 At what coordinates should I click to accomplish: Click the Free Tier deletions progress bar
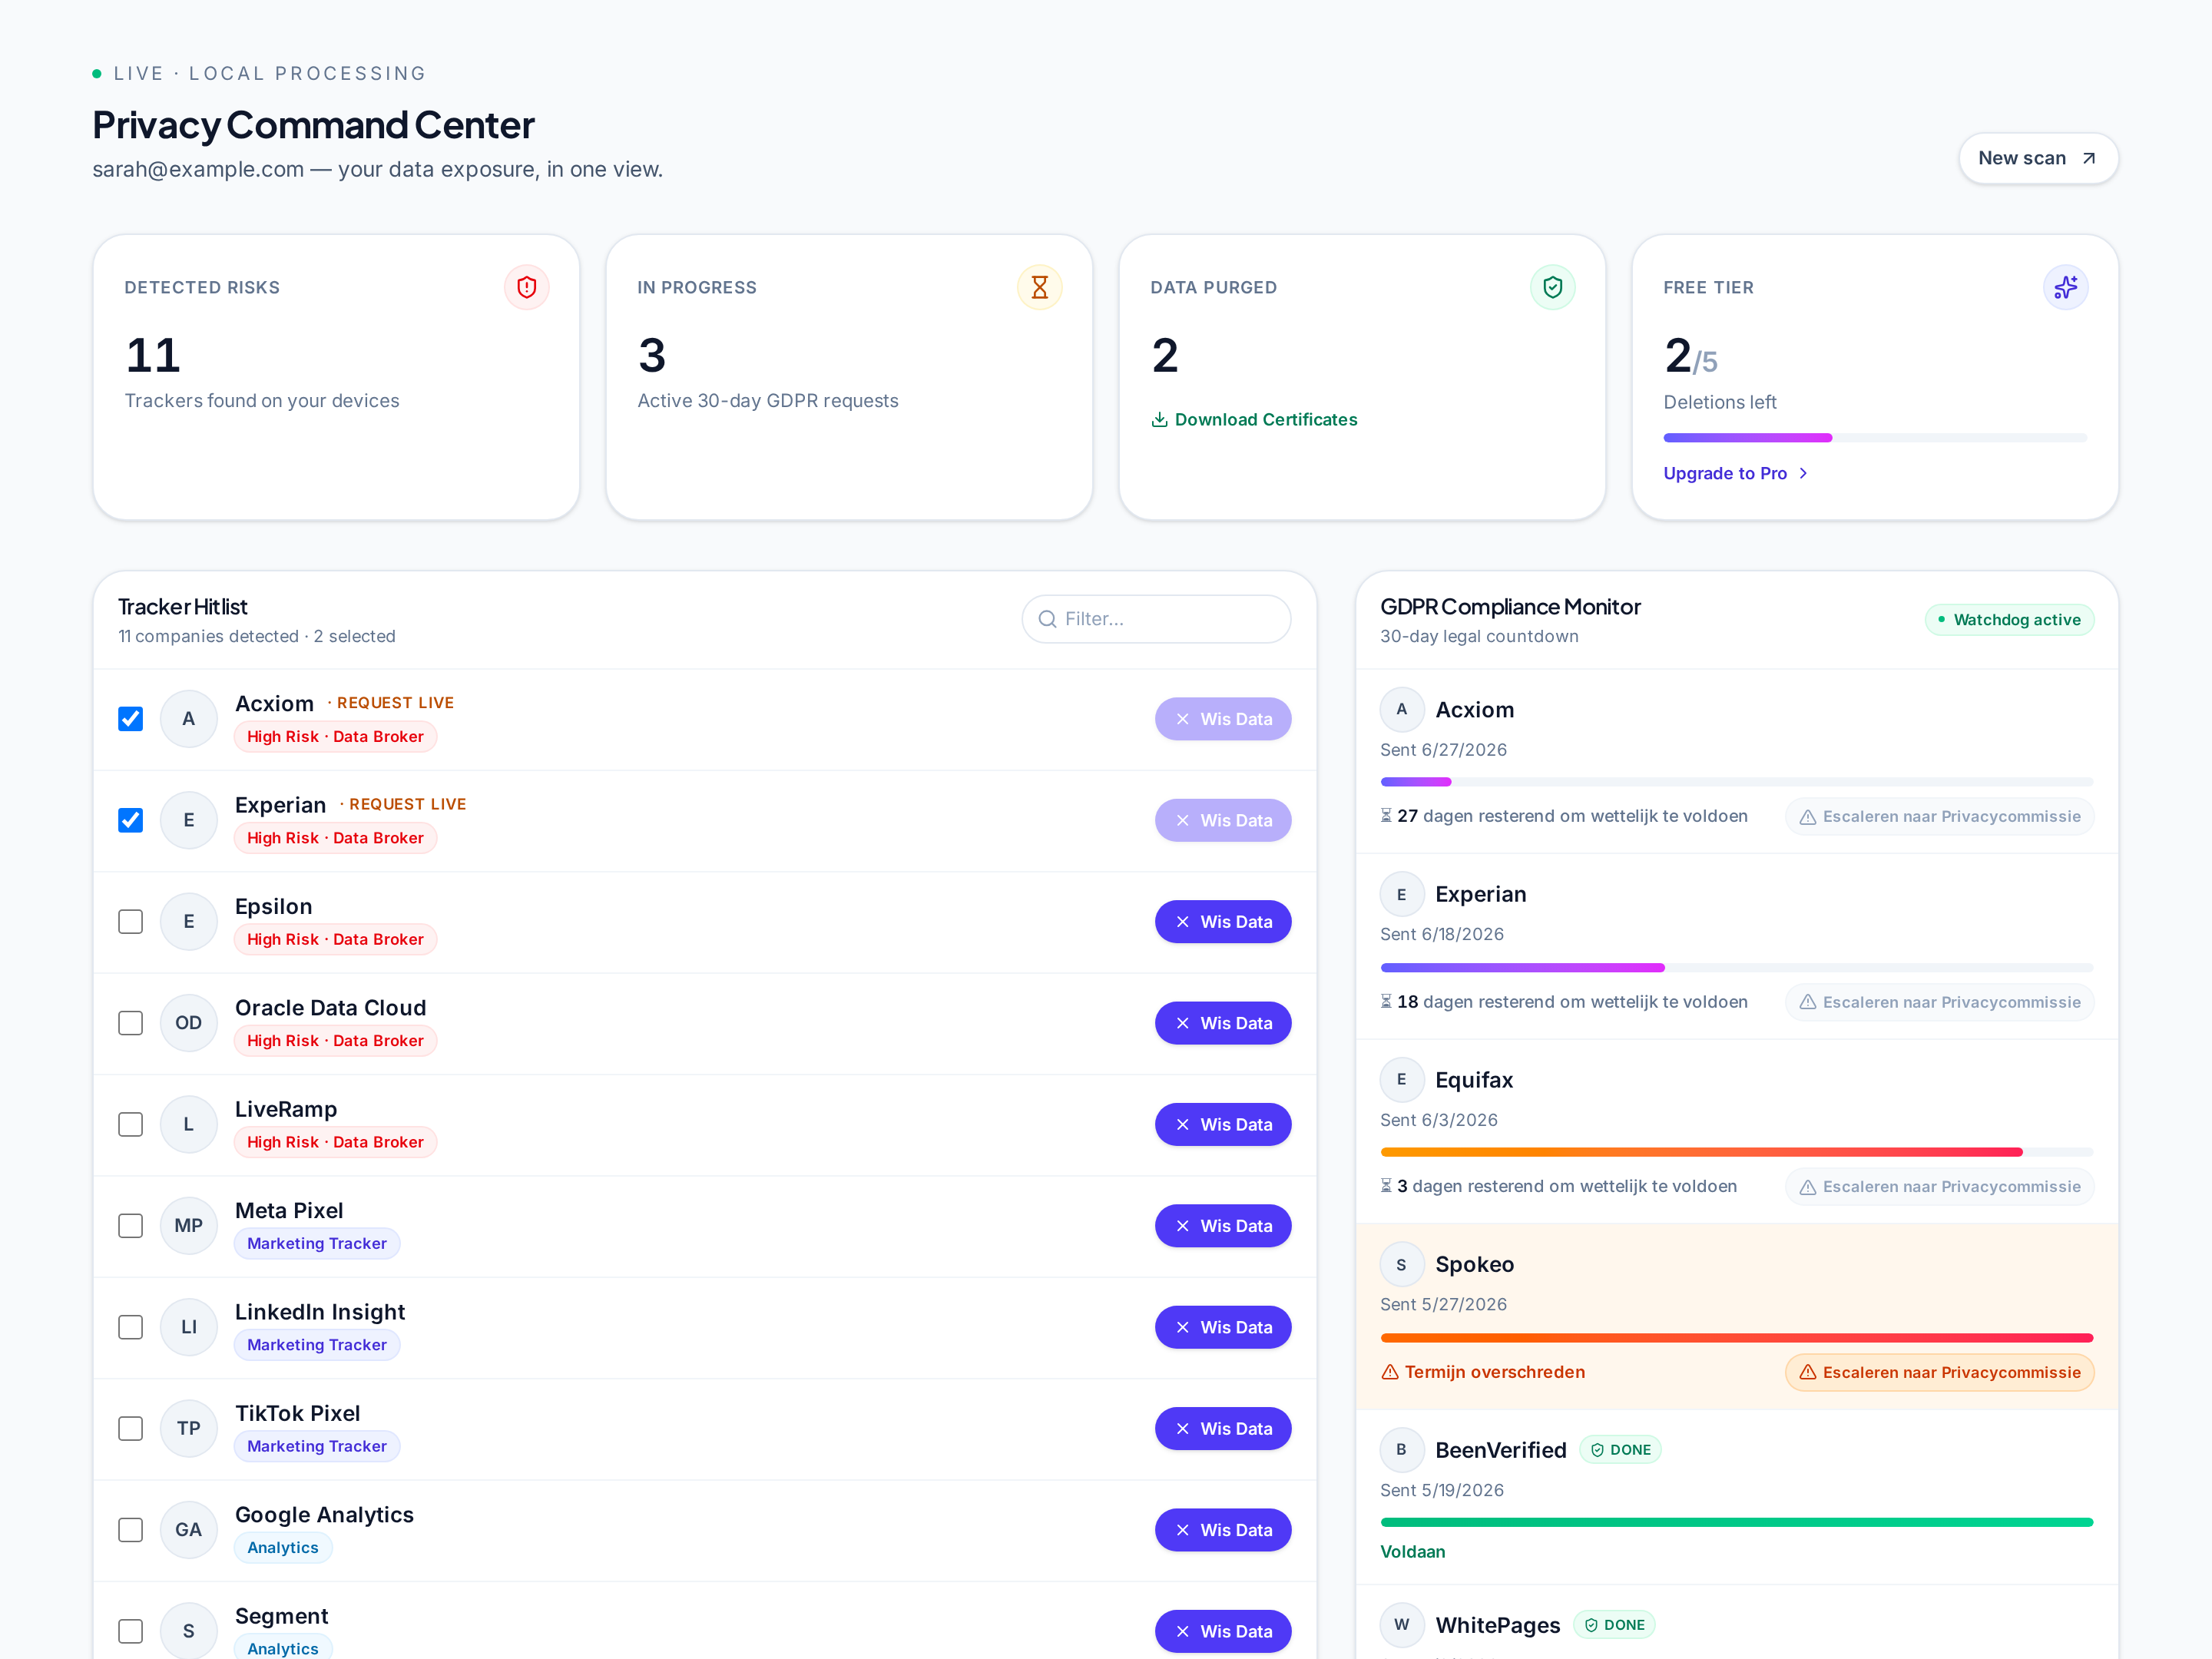(x=1875, y=438)
